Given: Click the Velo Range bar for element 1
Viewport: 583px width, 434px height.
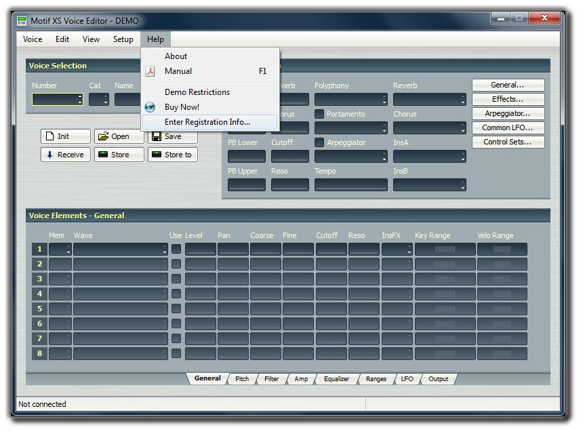Looking at the screenshot, I should 502,249.
